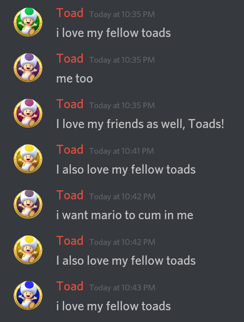The width and height of the screenshot is (244, 322).
Task: Open the first yellow Toad avatar, 10:41 PM
Action: (x=28, y=159)
